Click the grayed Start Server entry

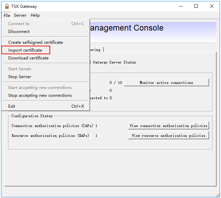46,69
